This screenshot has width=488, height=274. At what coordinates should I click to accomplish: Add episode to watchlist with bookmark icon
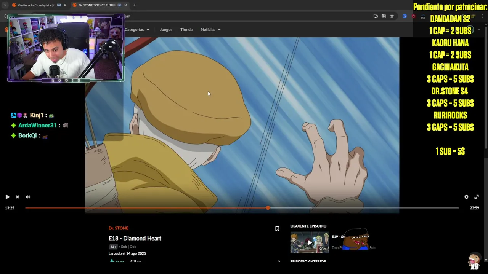pos(277,229)
